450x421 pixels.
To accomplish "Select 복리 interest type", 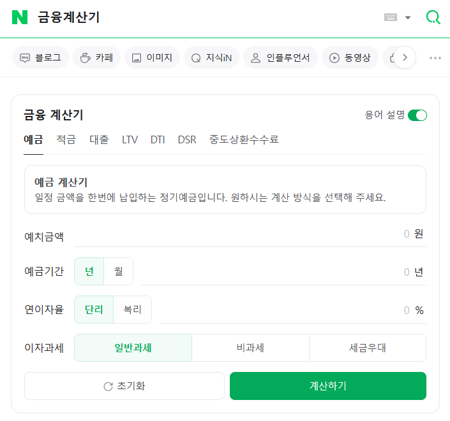I will (x=132, y=310).
